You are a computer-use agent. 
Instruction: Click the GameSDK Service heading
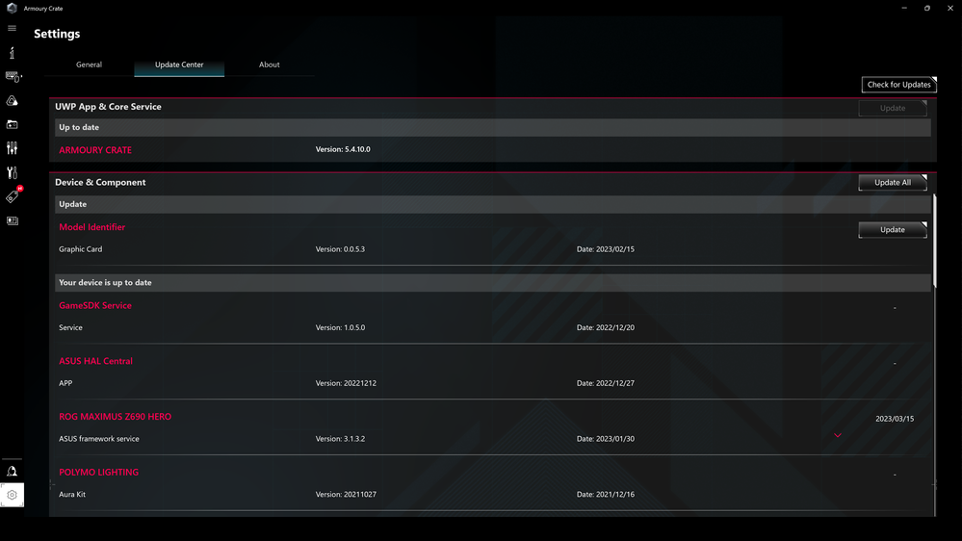pos(95,305)
